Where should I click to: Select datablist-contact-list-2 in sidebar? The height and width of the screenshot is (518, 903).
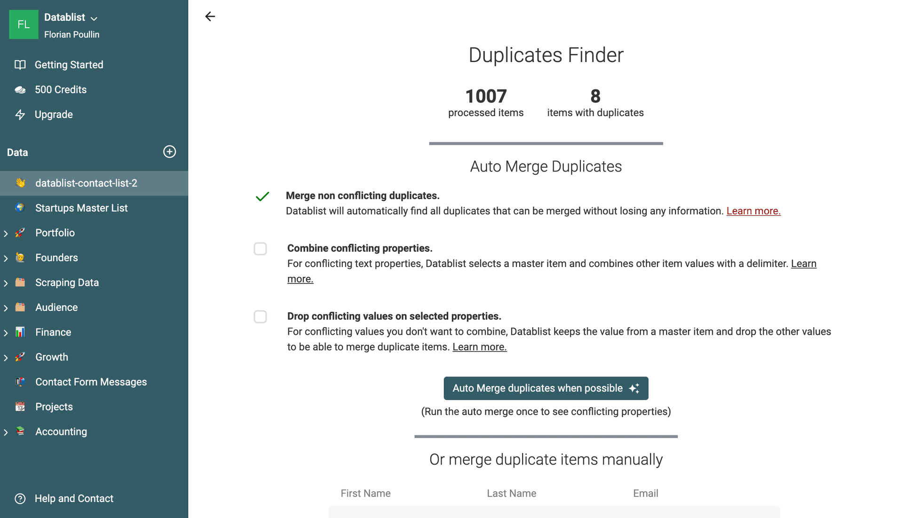click(x=86, y=183)
